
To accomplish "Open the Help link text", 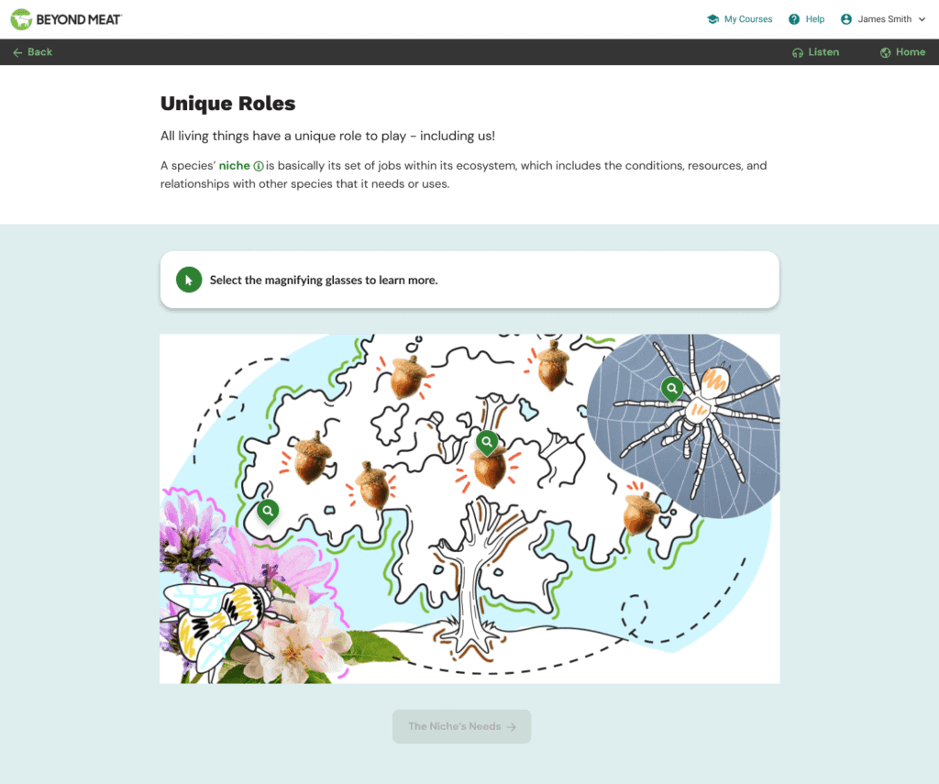I will (x=815, y=19).
